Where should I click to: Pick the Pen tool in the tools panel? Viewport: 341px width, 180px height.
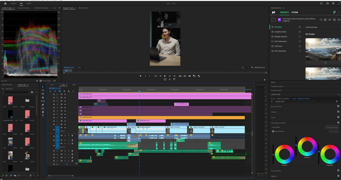43,105
